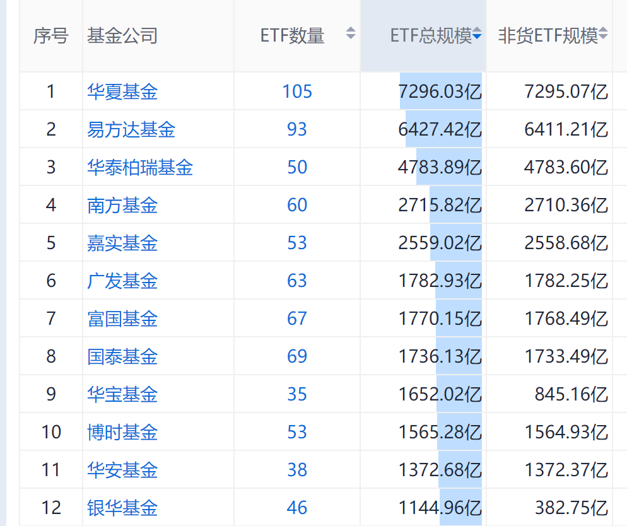This screenshot has height=526, width=627.
Task: Click ETF count 53 for 博时基金
Action: [297, 432]
